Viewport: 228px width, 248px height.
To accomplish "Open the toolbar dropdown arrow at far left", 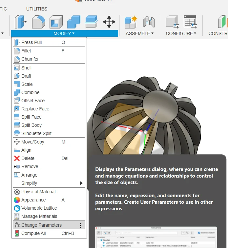I will coord(2,33).
